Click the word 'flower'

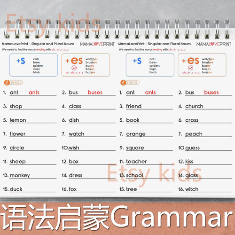pos(17,134)
